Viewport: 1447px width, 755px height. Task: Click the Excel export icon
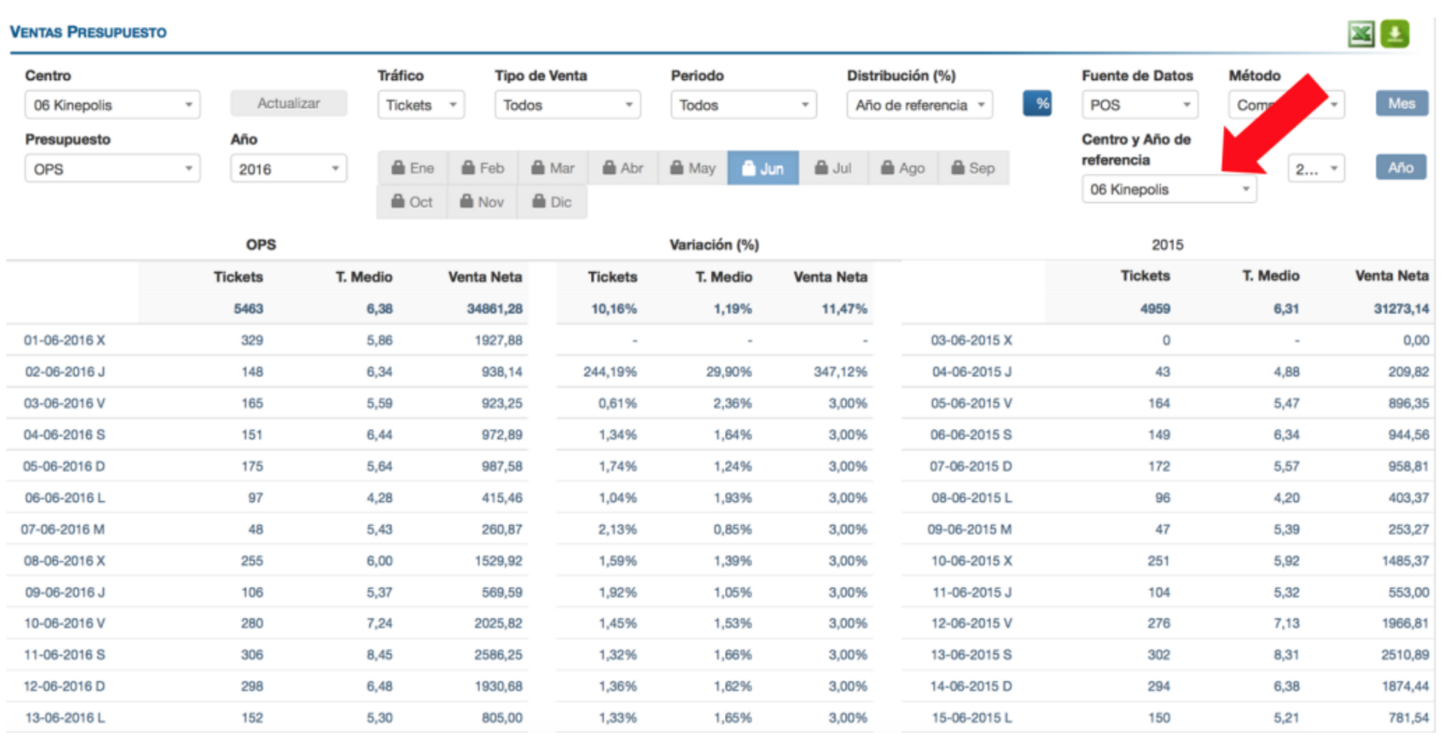tap(1360, 34)
